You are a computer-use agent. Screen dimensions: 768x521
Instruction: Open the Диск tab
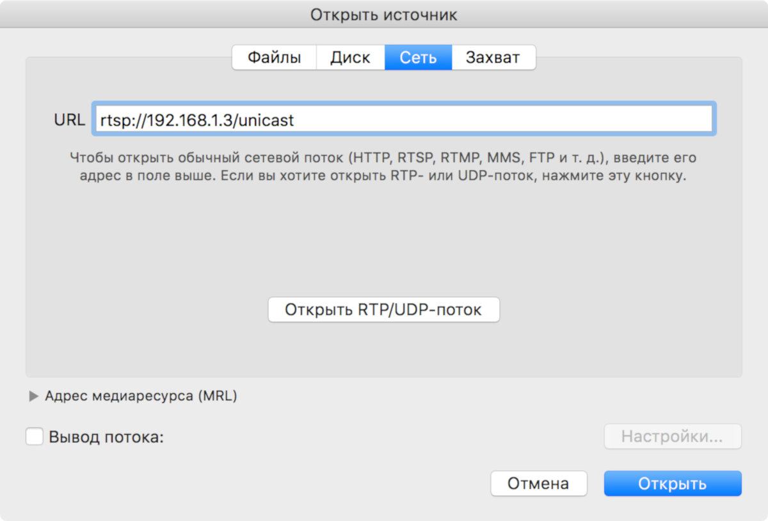(x=350, y=58)
